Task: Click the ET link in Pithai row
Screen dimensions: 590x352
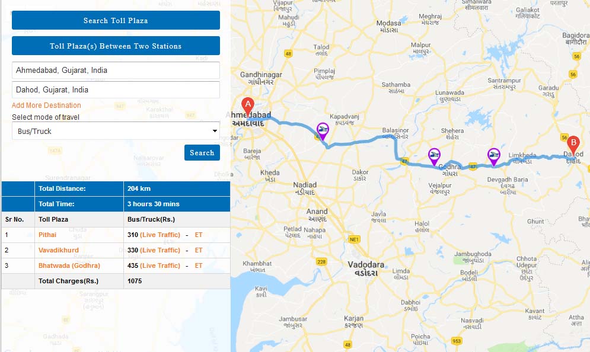Action: click(199, 235)
